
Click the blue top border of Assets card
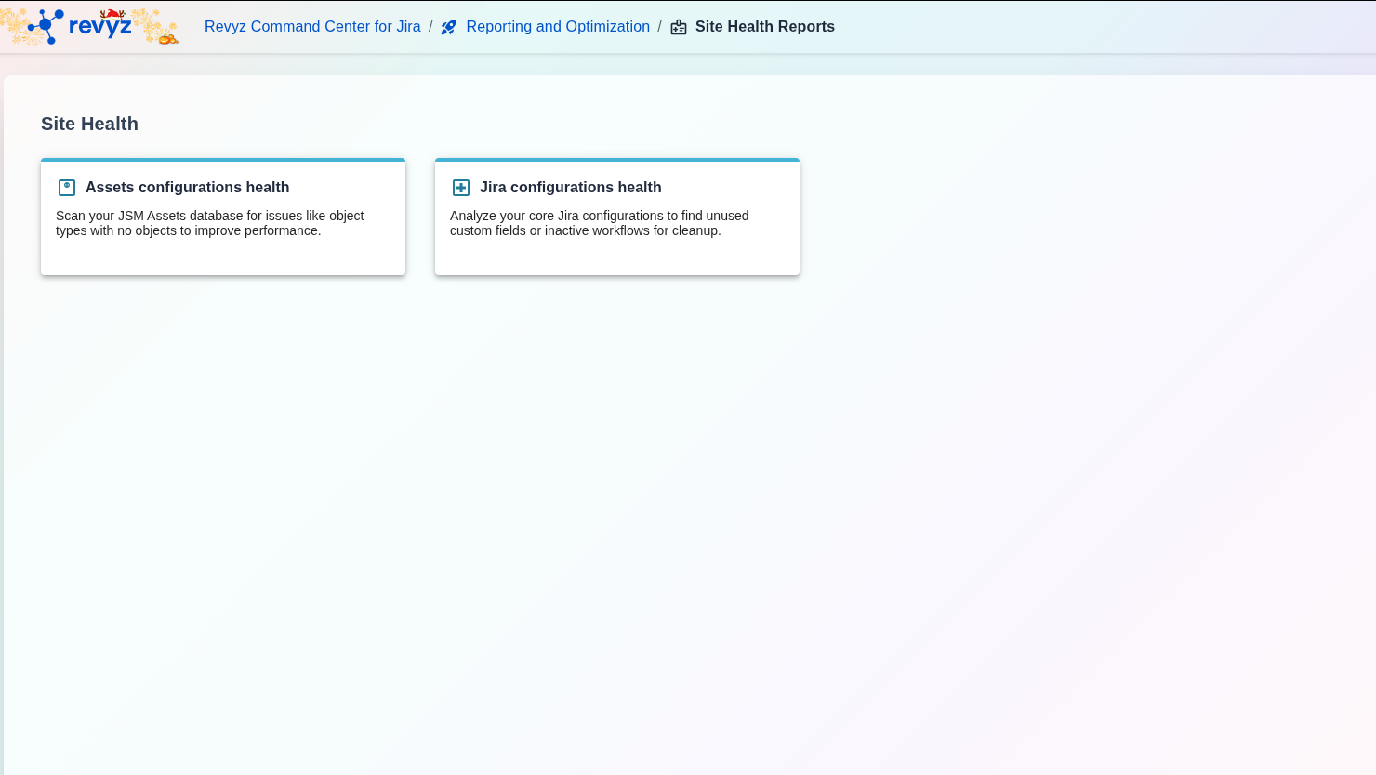(x=223, y=160)
